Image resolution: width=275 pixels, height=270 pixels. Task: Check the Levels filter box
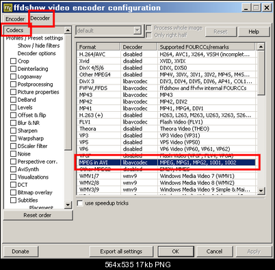pyautogui.click(x=14, y=108)
